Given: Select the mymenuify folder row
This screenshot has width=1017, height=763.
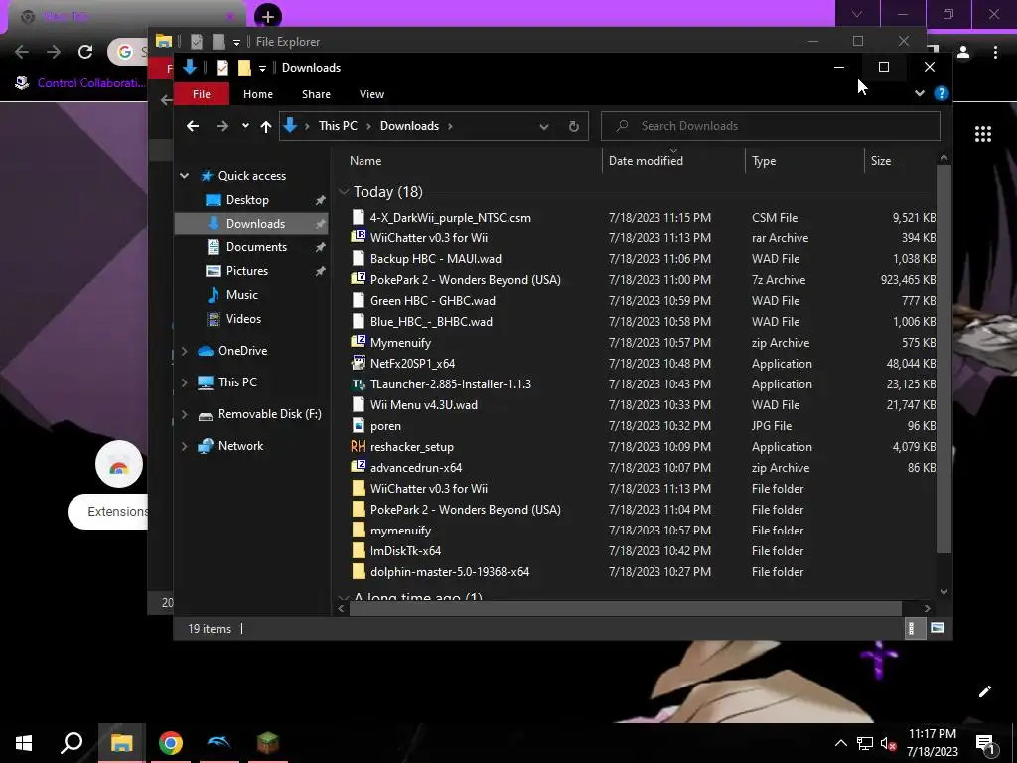Looking at the screenshot, I should point(643,531).
